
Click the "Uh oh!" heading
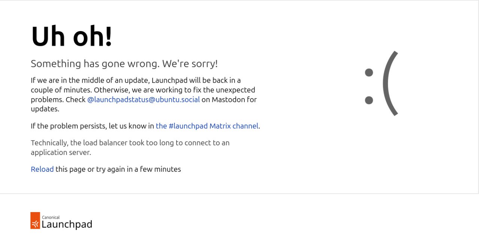pyautogui.click(x=71, y=37)
